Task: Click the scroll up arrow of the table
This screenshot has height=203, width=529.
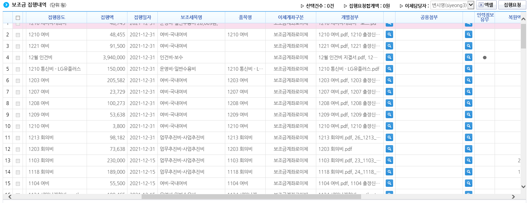Action: 523,19
